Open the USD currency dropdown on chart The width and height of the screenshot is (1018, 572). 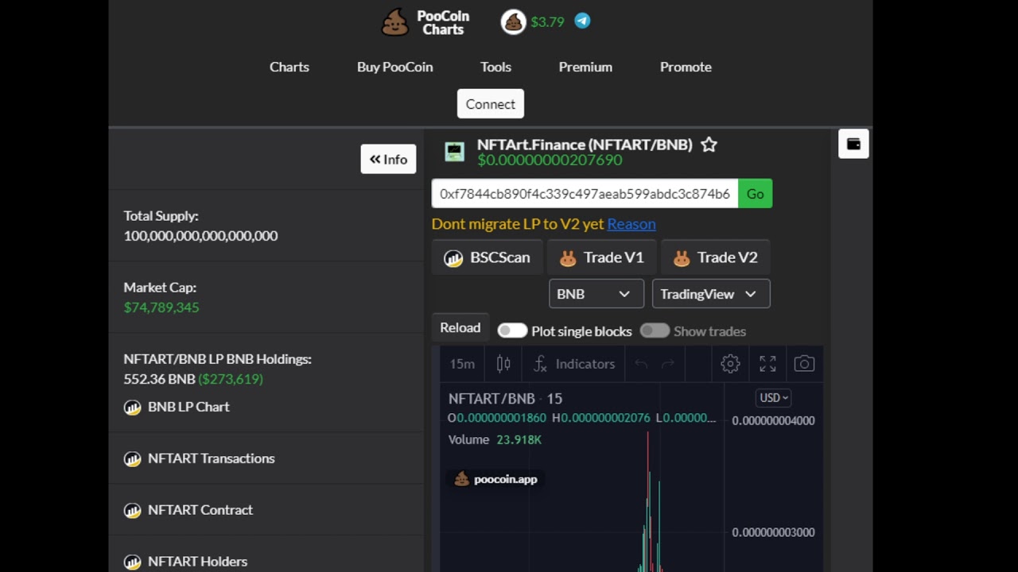773,398
